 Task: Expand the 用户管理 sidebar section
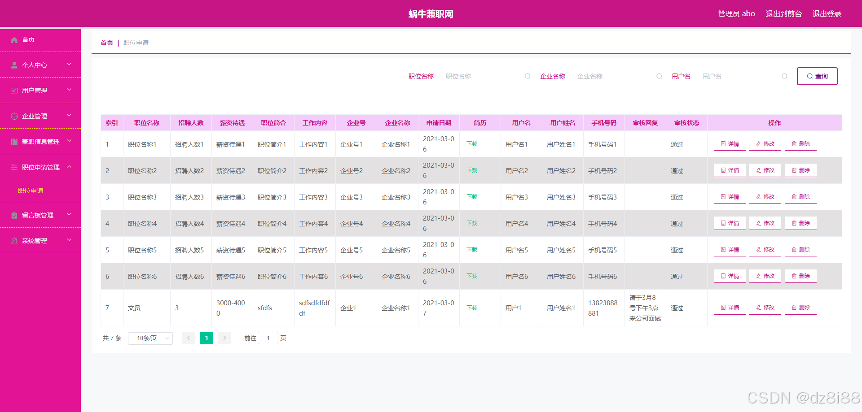click(69, 90)
